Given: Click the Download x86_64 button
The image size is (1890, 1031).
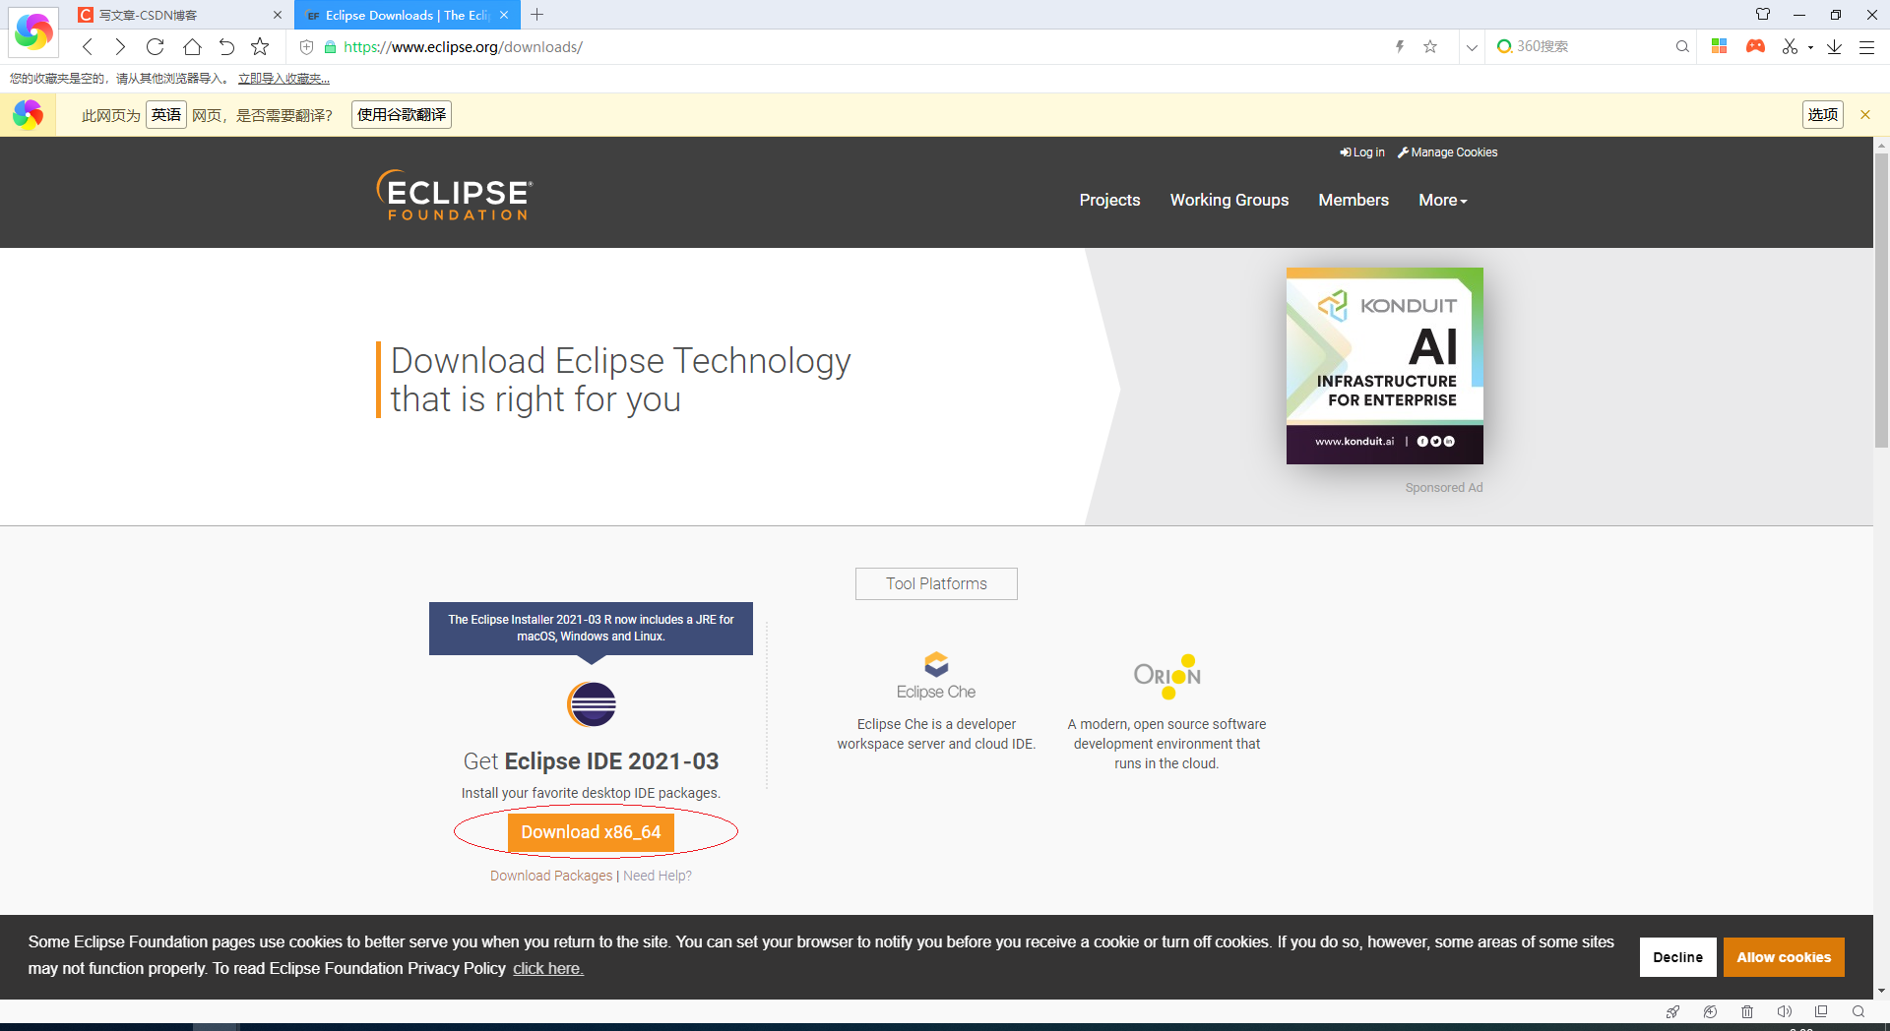Looking at the screenshot, I should pos(591,832).
